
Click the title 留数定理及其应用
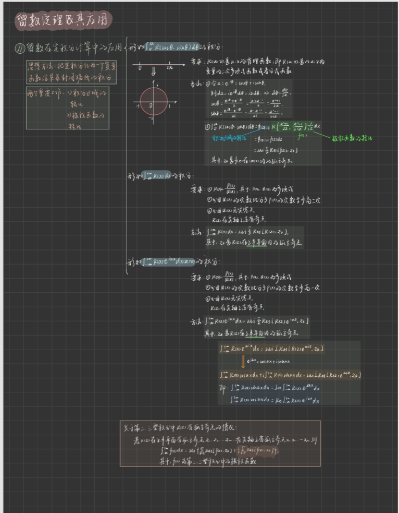(62, 21)
